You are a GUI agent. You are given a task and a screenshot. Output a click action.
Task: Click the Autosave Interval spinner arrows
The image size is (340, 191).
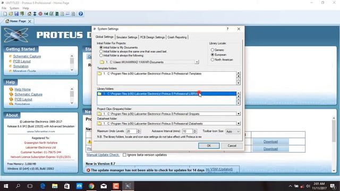[x=195, y=131]
